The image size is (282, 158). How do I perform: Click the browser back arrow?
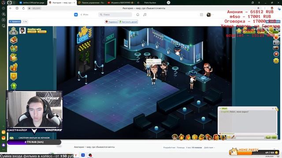11,8
